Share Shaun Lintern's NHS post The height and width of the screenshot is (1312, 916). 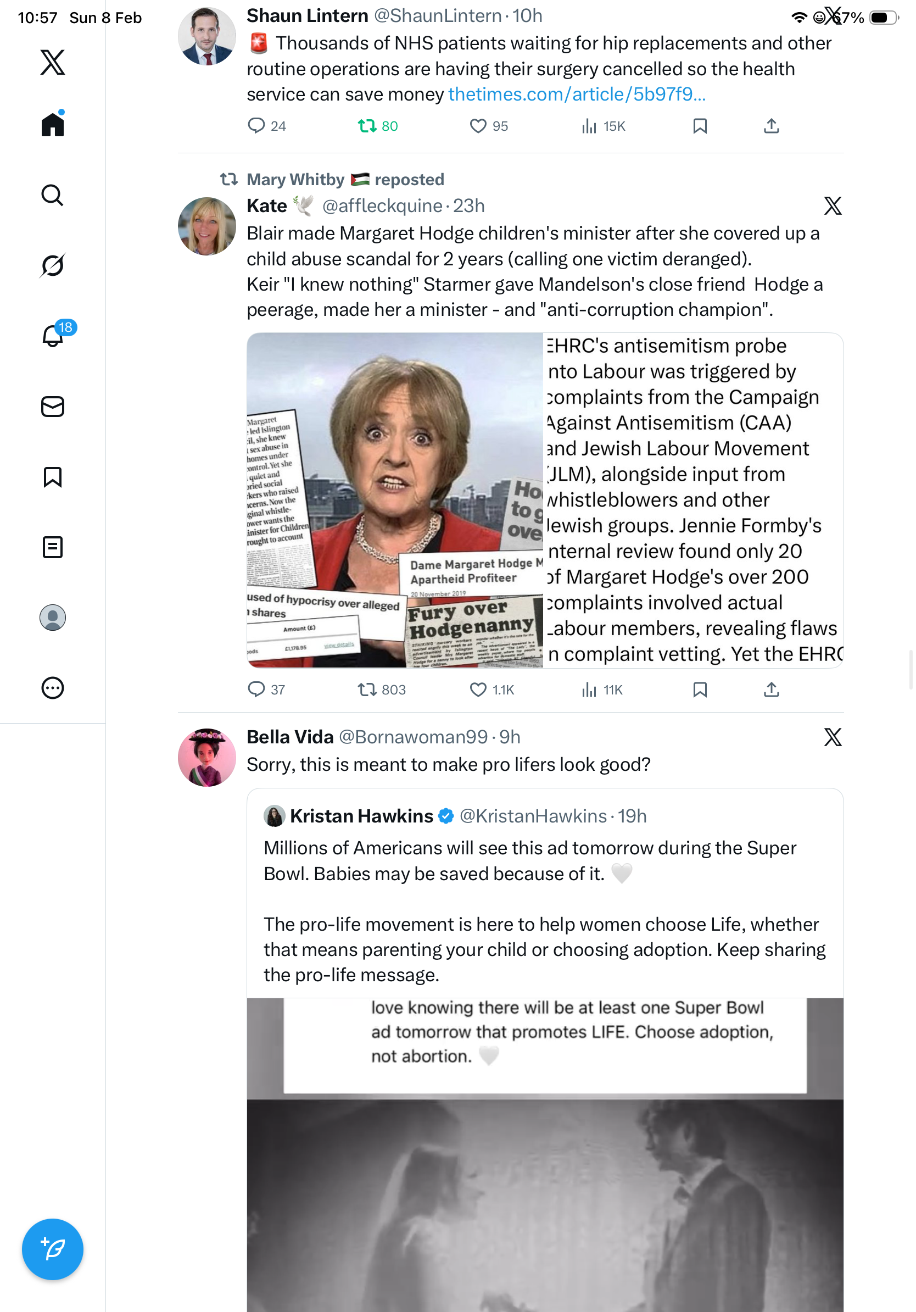pyautogui.click(x=772, y=126)
